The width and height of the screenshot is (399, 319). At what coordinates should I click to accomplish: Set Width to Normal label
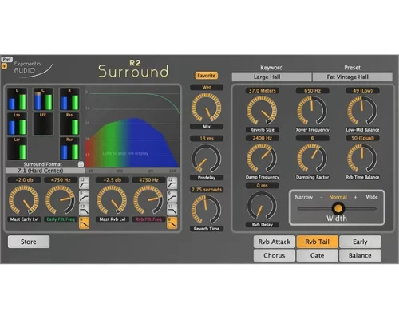tap(338, 197)
